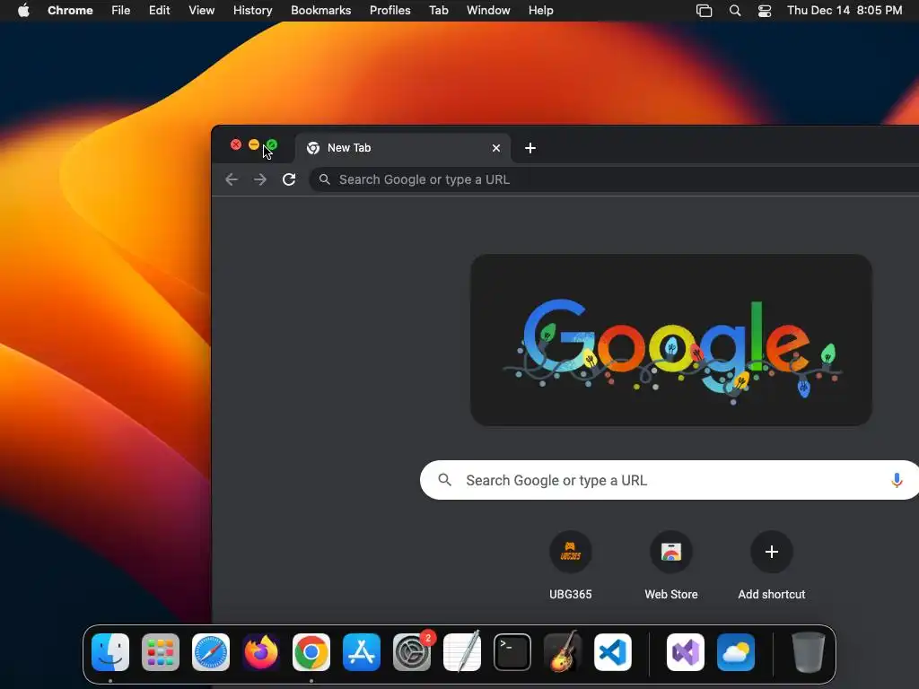Open GarageBand in the dock
The image size is (919, 689).
563,652
